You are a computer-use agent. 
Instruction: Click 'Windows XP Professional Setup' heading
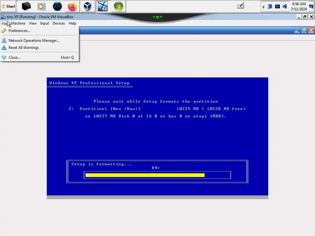click(90, 83)
